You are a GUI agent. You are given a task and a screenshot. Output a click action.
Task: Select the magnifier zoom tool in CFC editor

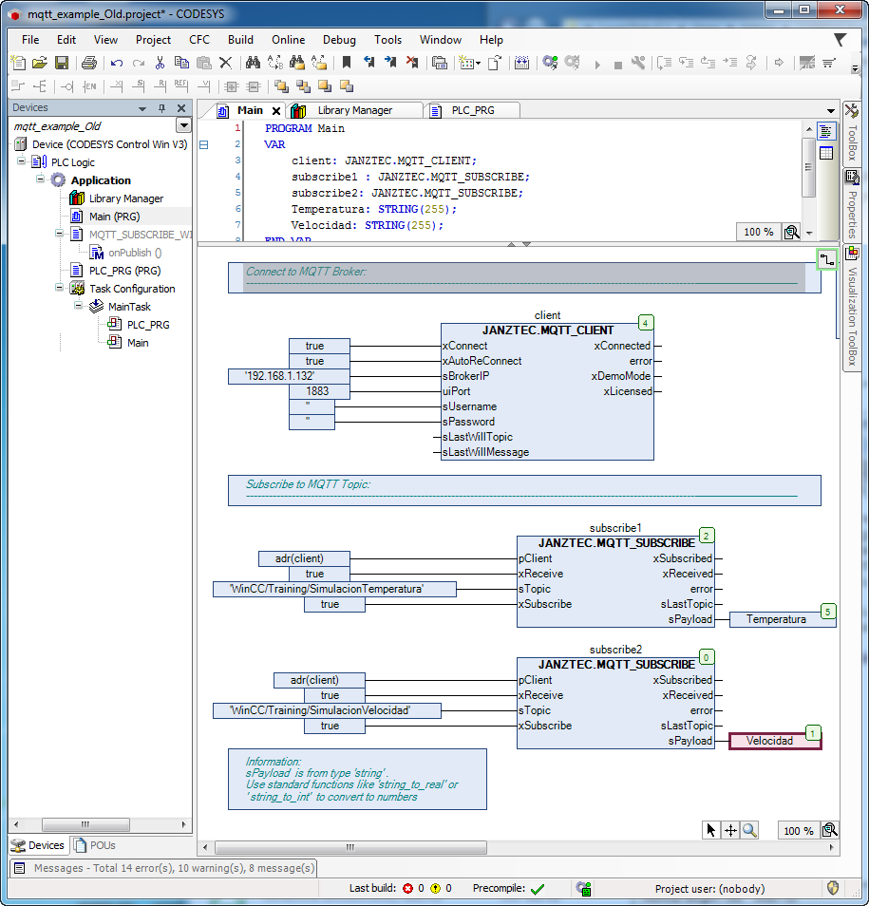click(x=749, y=830)
